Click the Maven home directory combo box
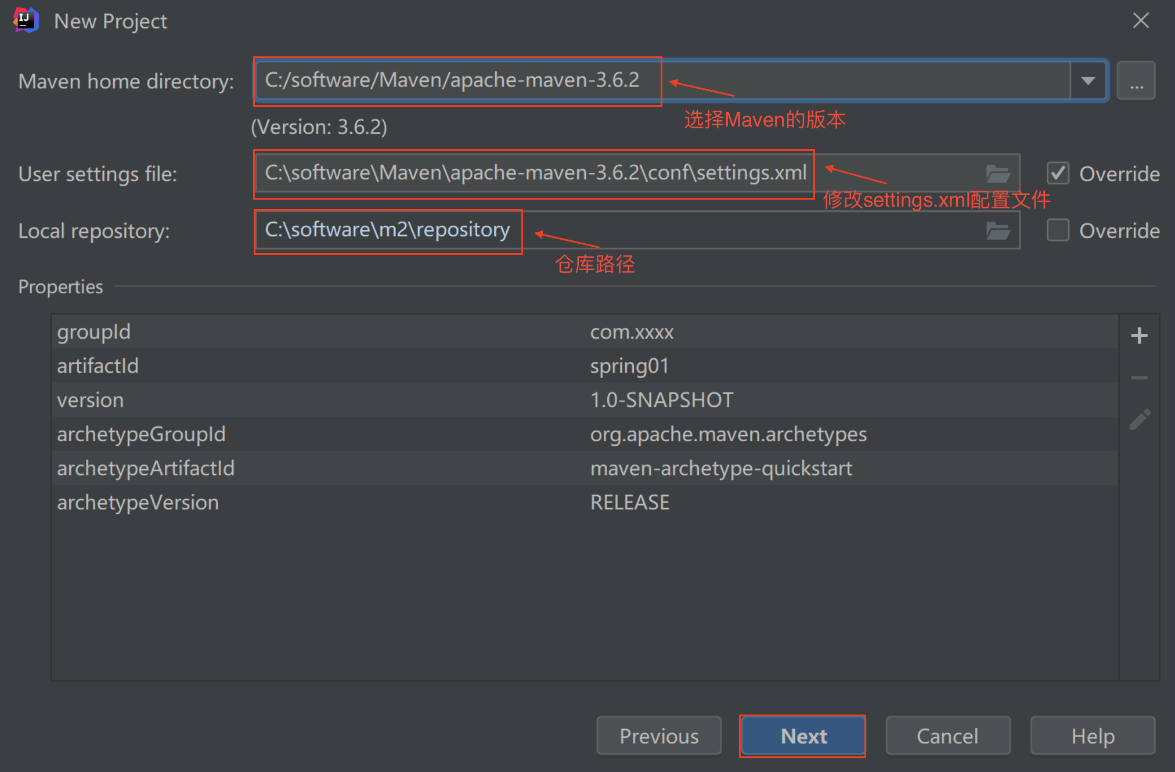The height and width of the screenshot is (772, 1175). point(662,81)
